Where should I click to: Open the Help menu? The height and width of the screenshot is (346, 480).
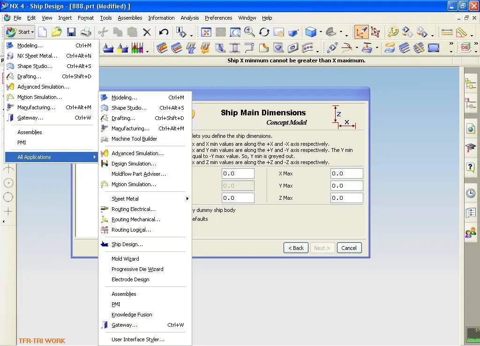point(267,18)
